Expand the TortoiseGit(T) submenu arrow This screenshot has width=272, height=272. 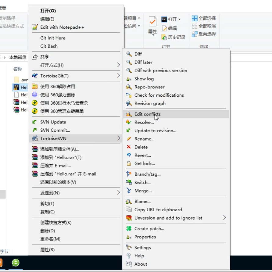[x=119, y=76]
